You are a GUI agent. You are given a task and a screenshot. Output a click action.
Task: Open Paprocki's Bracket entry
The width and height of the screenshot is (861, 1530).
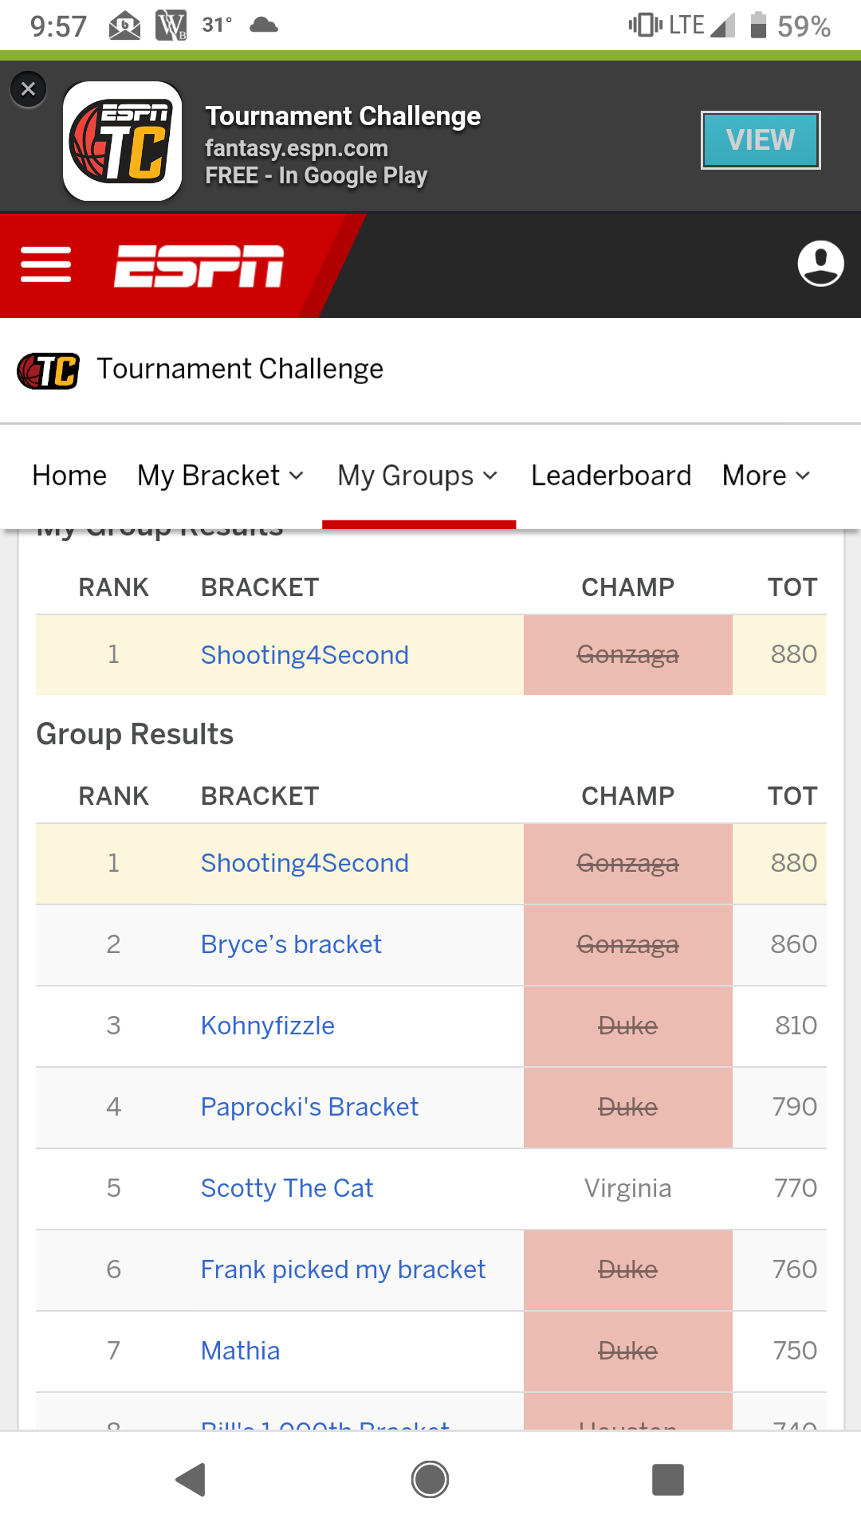click(309, 1107)
